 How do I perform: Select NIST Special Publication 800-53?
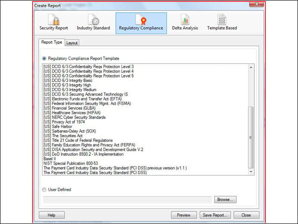point(71,163)
